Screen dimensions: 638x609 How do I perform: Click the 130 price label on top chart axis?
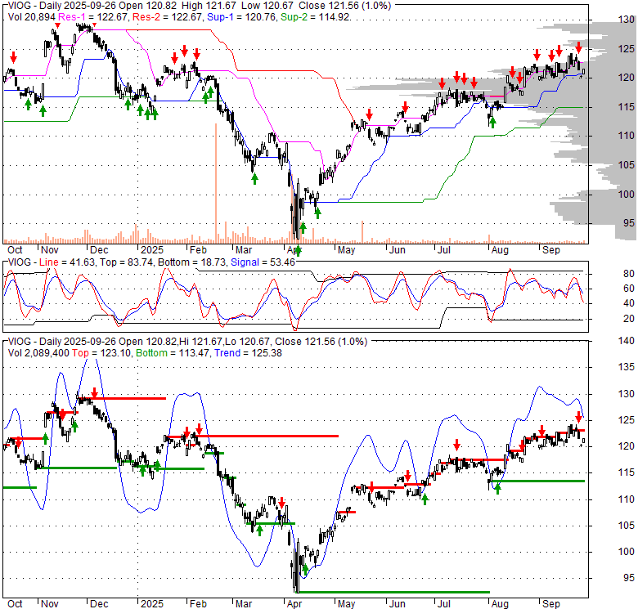627,20
